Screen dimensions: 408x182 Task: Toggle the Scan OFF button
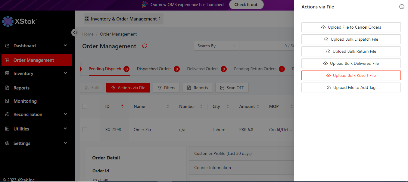[x=232, y=88]
